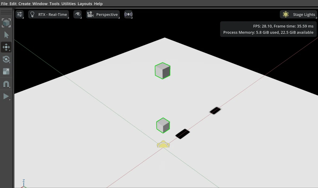Click the toolbar grip handle at top left
This screenshot has width=318, height=188.
pos(6,12)
